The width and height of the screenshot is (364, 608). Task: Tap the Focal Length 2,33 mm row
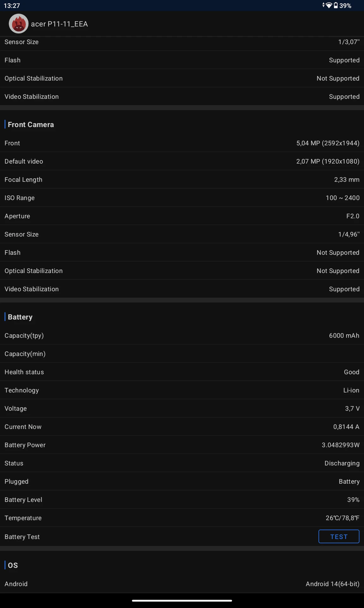click(x=182, y=180)
